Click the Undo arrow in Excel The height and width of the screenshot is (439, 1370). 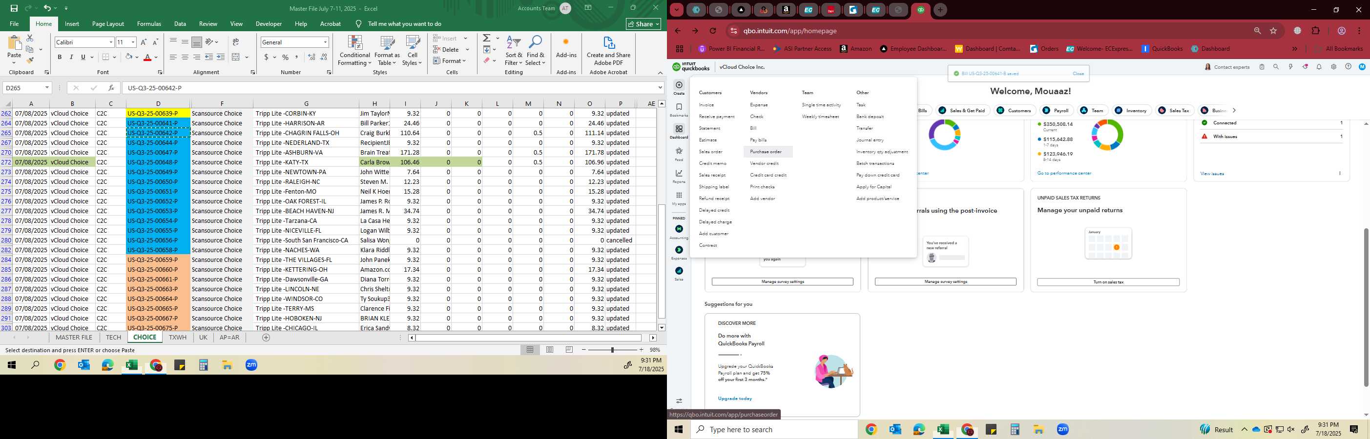click(47, 8)
